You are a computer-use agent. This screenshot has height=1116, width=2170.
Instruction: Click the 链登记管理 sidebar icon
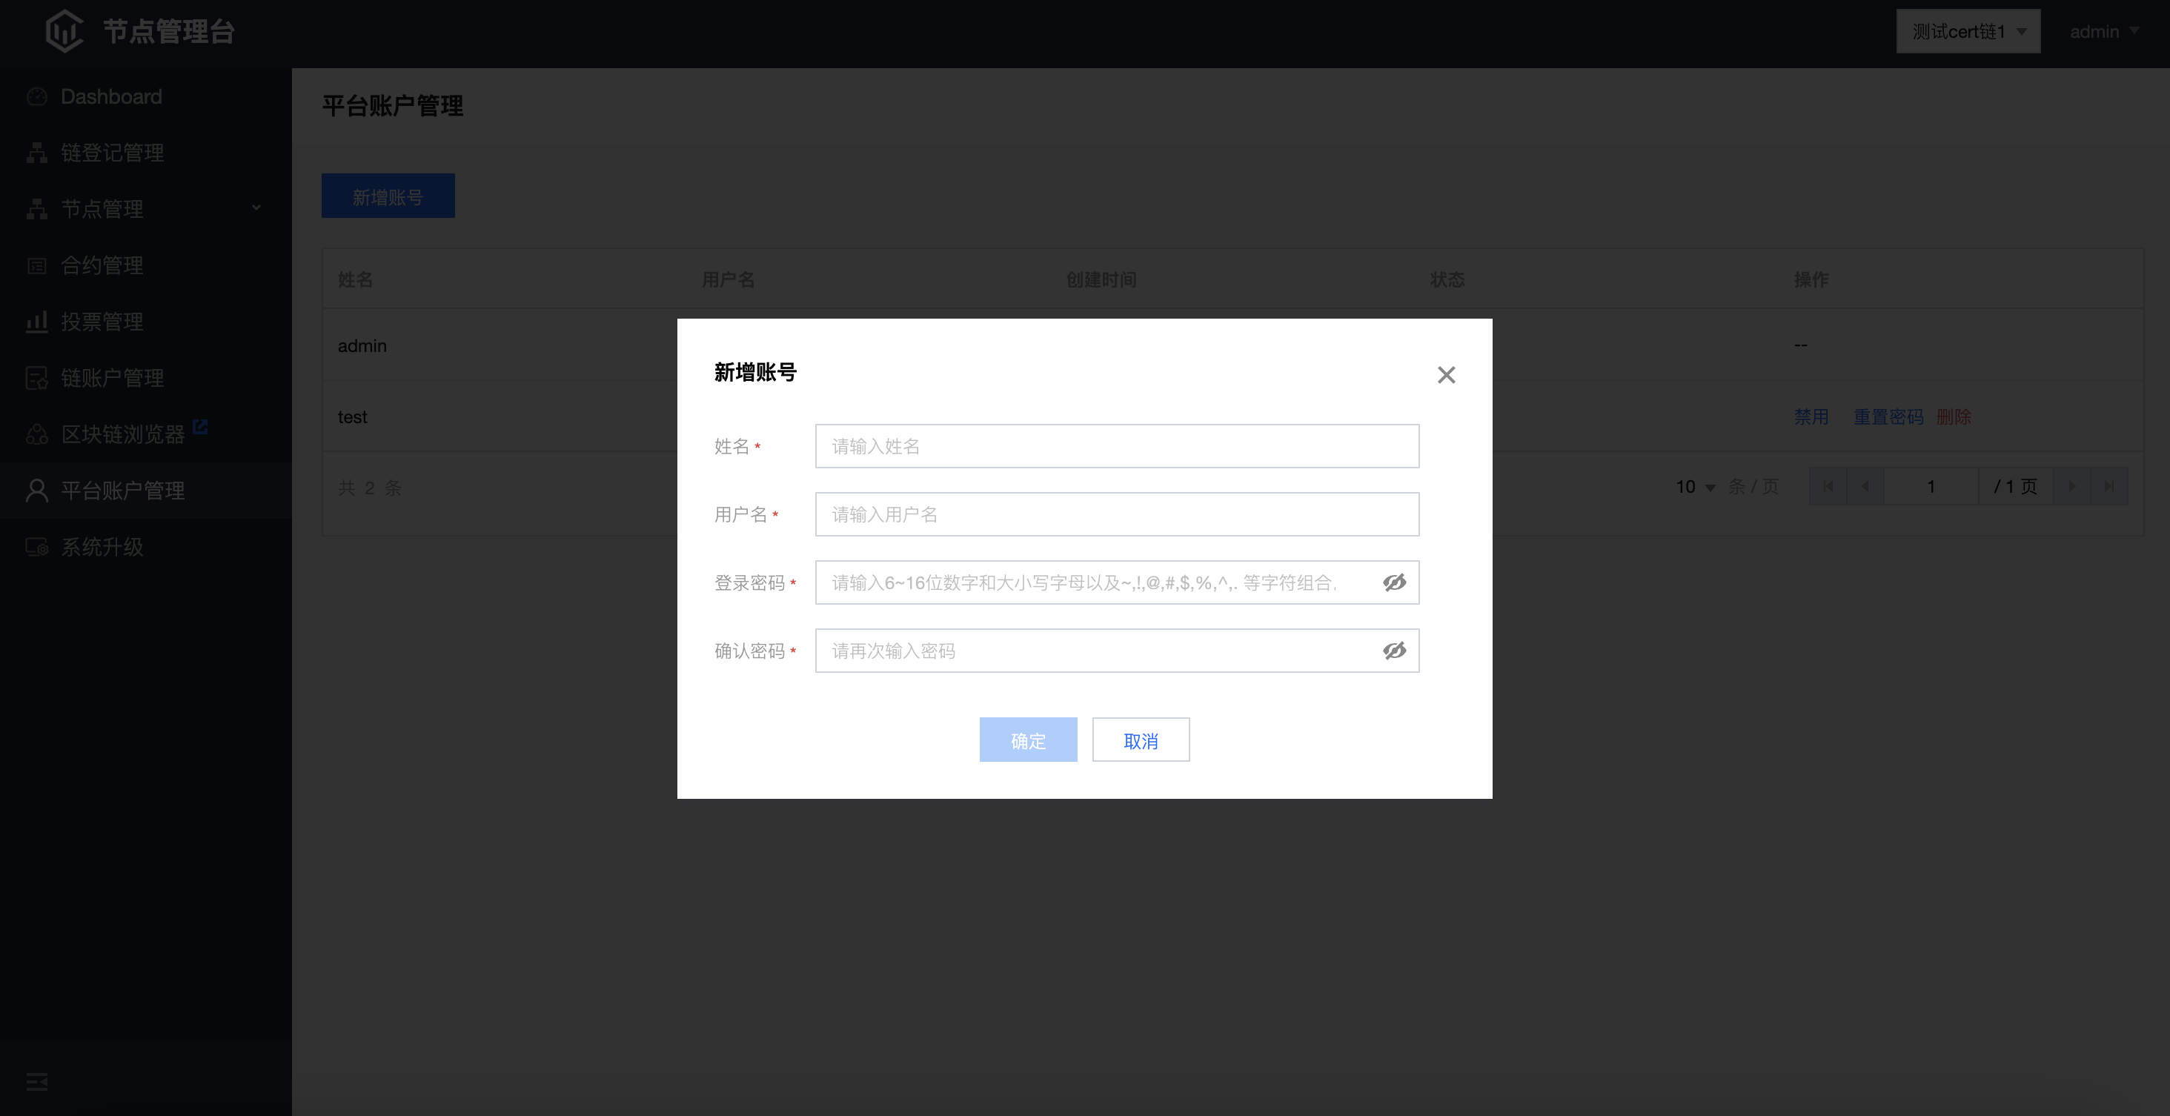(x=37, y=153)
